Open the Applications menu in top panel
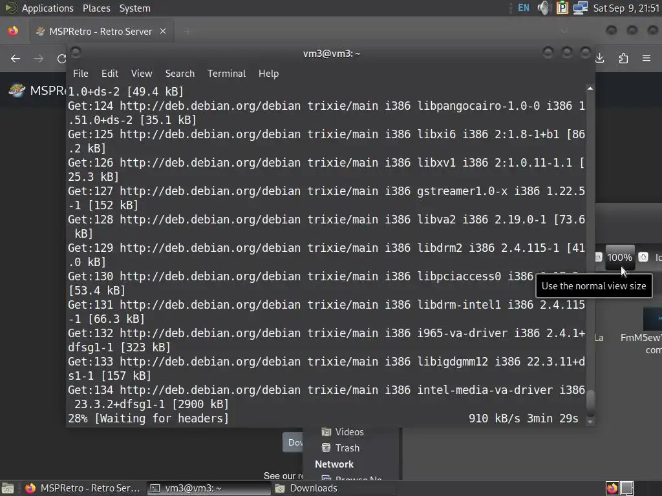The height and width of the screenshot is (496, 662). tap(47, 8)
